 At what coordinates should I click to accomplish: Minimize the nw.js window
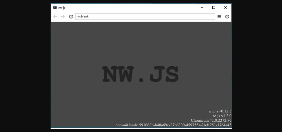202,8
